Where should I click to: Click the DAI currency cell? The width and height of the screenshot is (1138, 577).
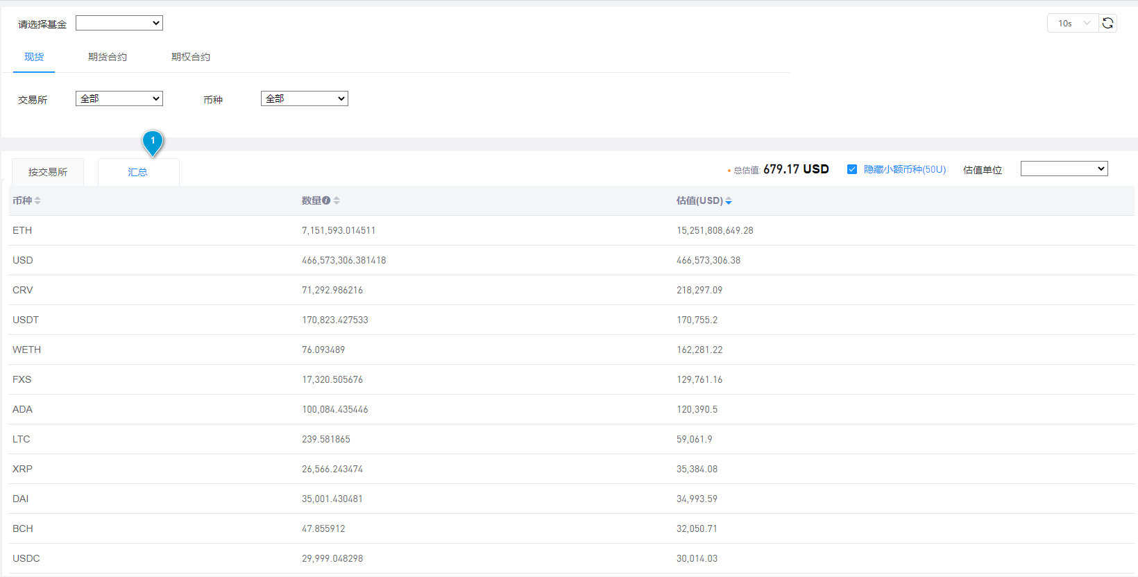pyautogui.click(x=21, y=499)
